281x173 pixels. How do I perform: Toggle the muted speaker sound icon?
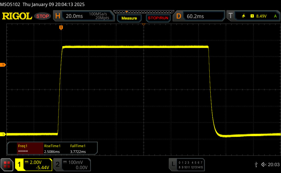[x=264, y=164]
